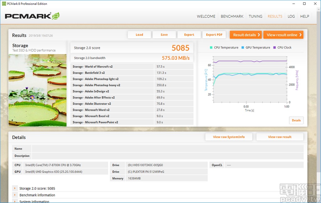The image size is (321, 203).
Task: Click View result online
Action: coord(283,35)
